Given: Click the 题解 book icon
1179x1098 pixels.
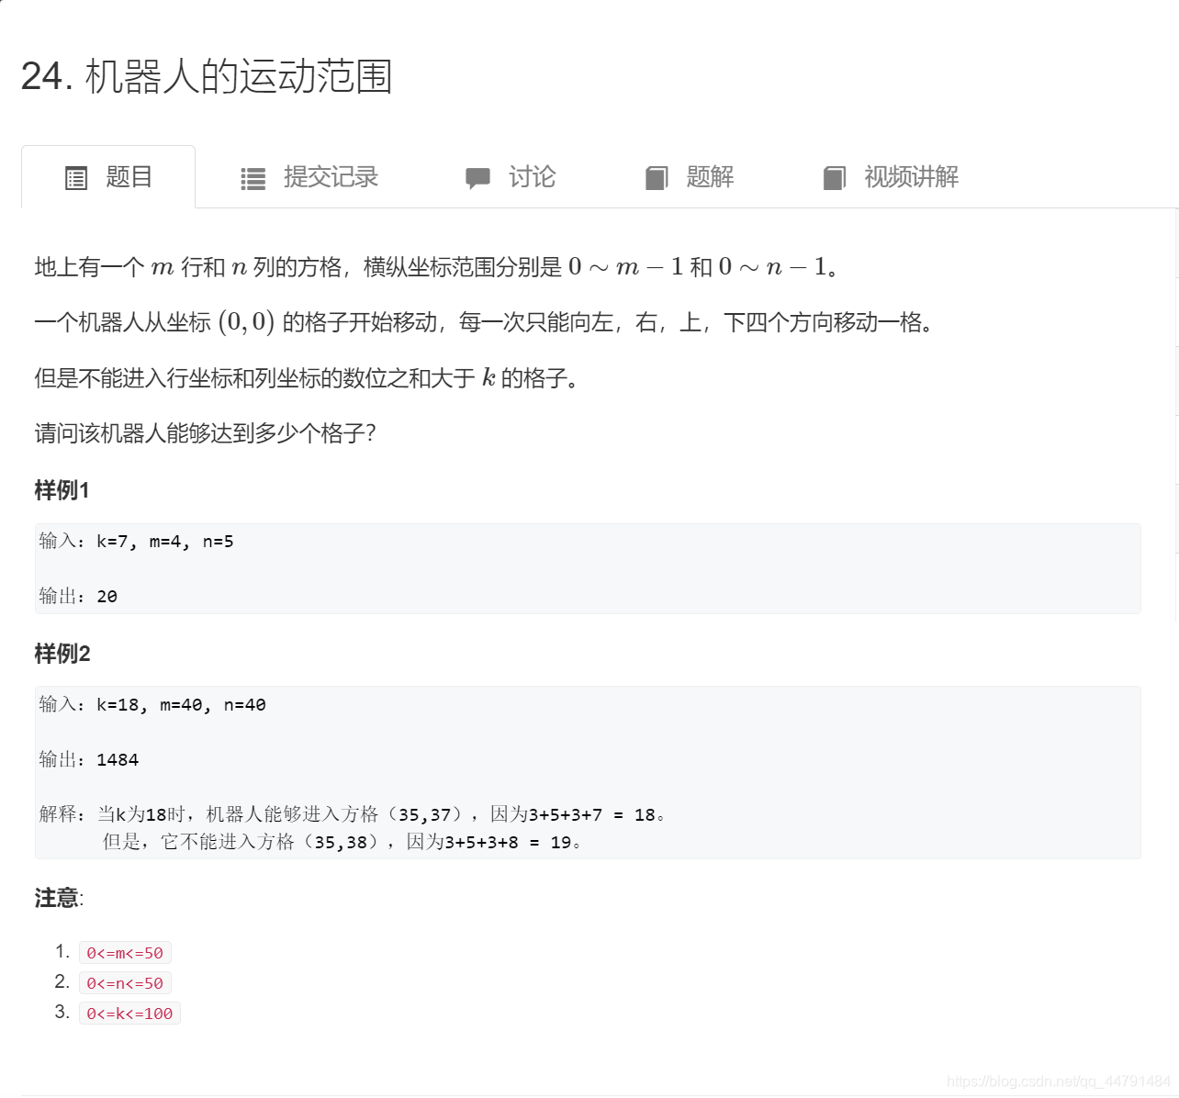Looking at the screenshot, I should [657, 178].
